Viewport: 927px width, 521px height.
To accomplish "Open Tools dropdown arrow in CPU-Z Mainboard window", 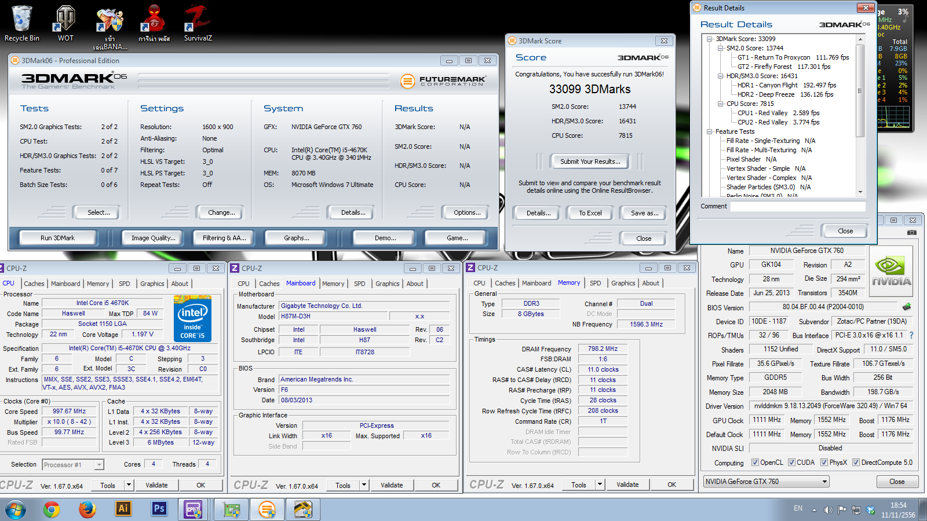I will pyautogui.click(x=364, y=485).
